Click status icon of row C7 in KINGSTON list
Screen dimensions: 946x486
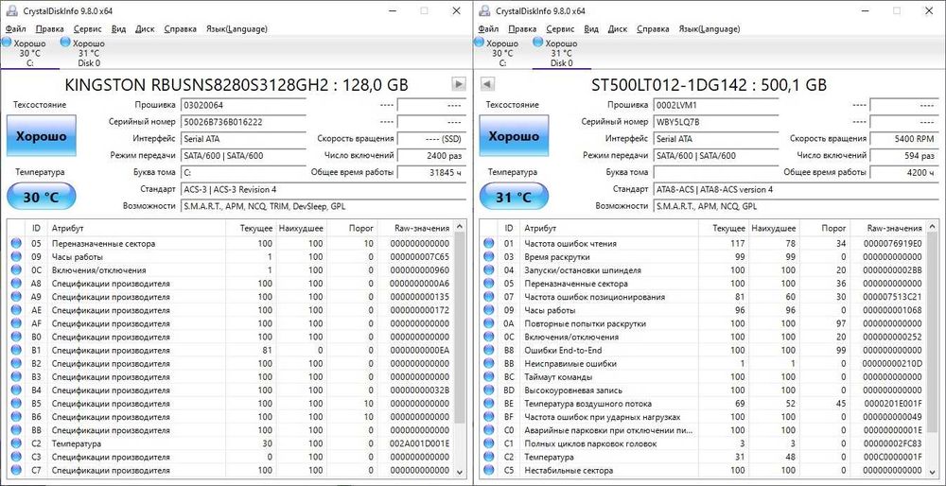pos(16,470)
